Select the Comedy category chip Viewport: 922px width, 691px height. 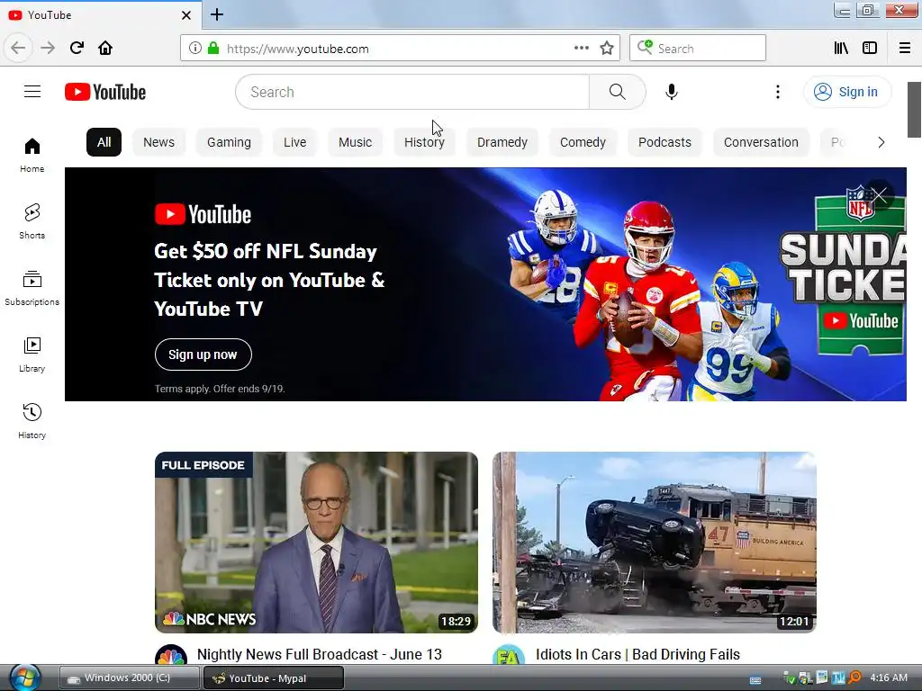pos(583,142)
